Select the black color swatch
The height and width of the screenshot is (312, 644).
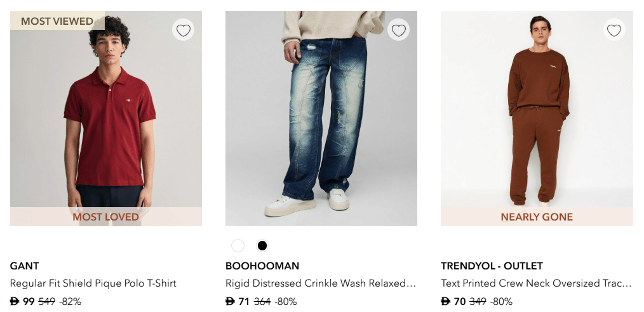[262, 246]
